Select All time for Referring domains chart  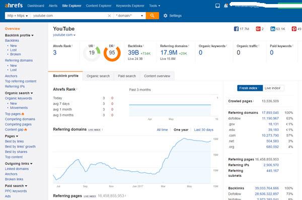162,130
